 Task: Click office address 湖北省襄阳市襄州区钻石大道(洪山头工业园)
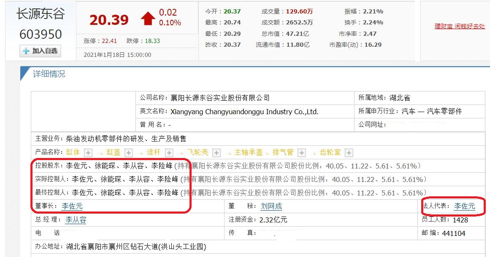click(x=136, y=247)
